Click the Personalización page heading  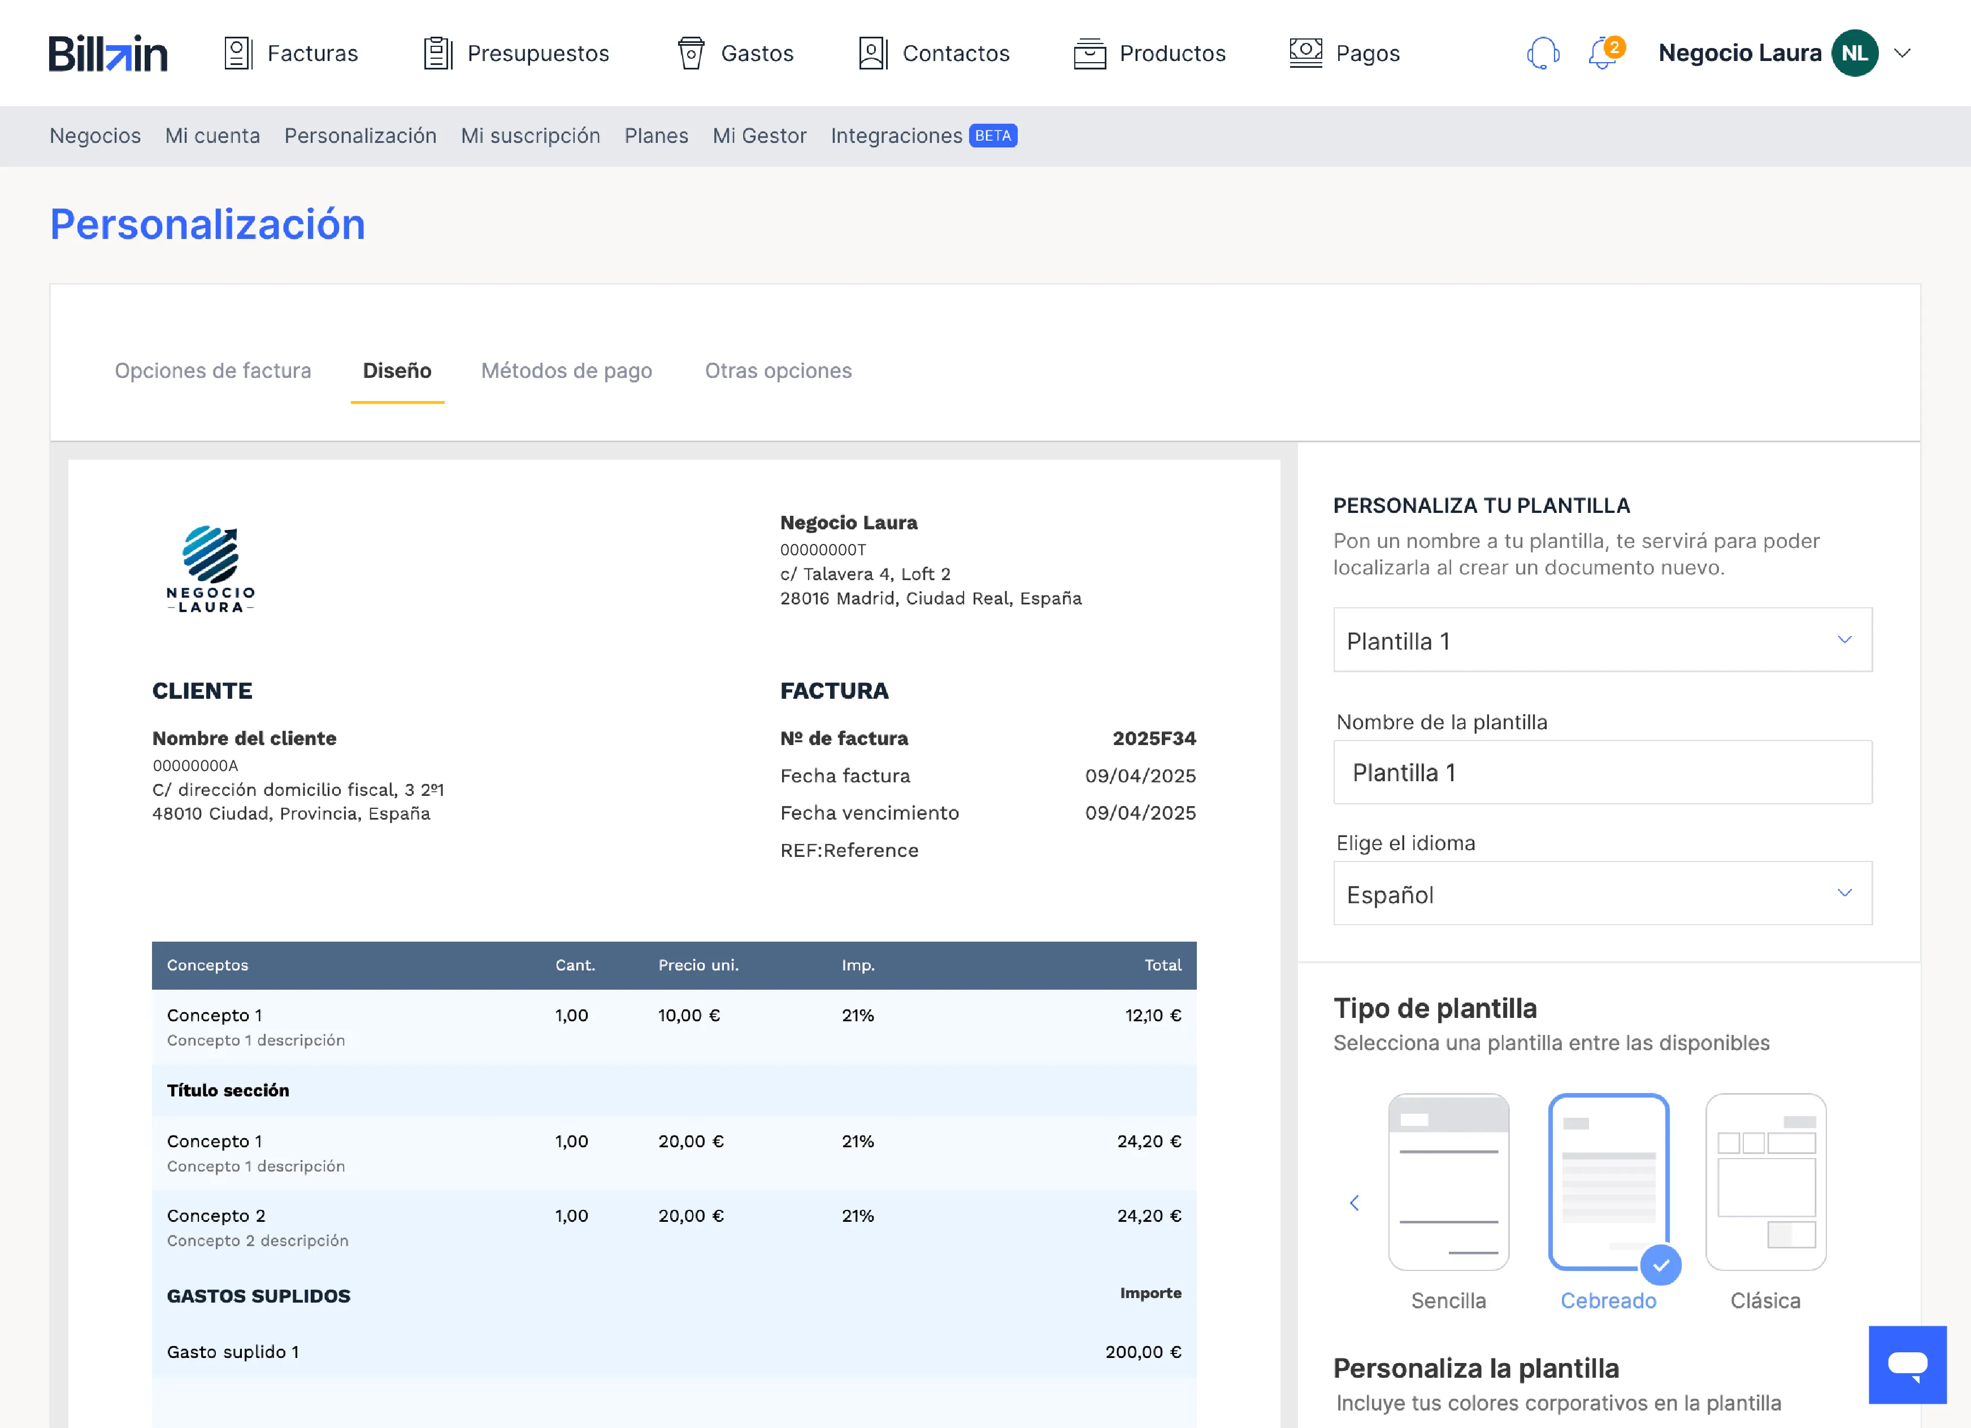(x=208, y=224)
